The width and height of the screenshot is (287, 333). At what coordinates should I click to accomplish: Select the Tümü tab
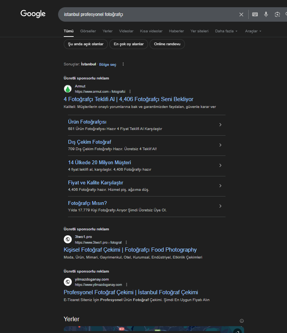pos(68,31)
